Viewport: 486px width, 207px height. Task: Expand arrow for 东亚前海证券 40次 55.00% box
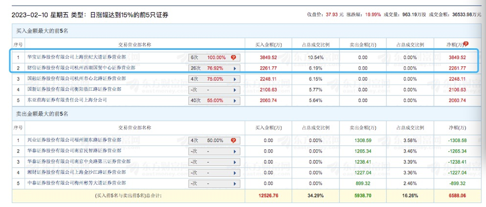235,100
